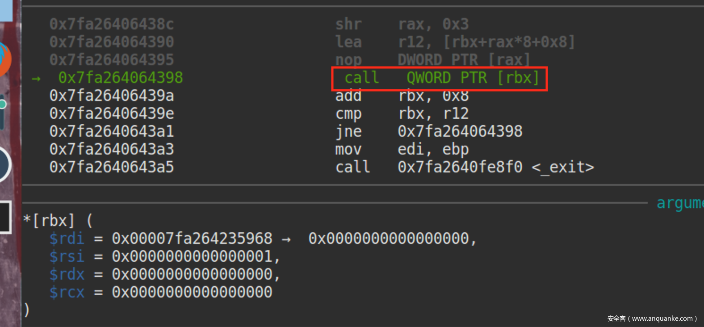Click the shr rax, 0x3 instruction
The height and width of the screenshot is (327, 704).
pyautogui.click(x=402, y=24)
